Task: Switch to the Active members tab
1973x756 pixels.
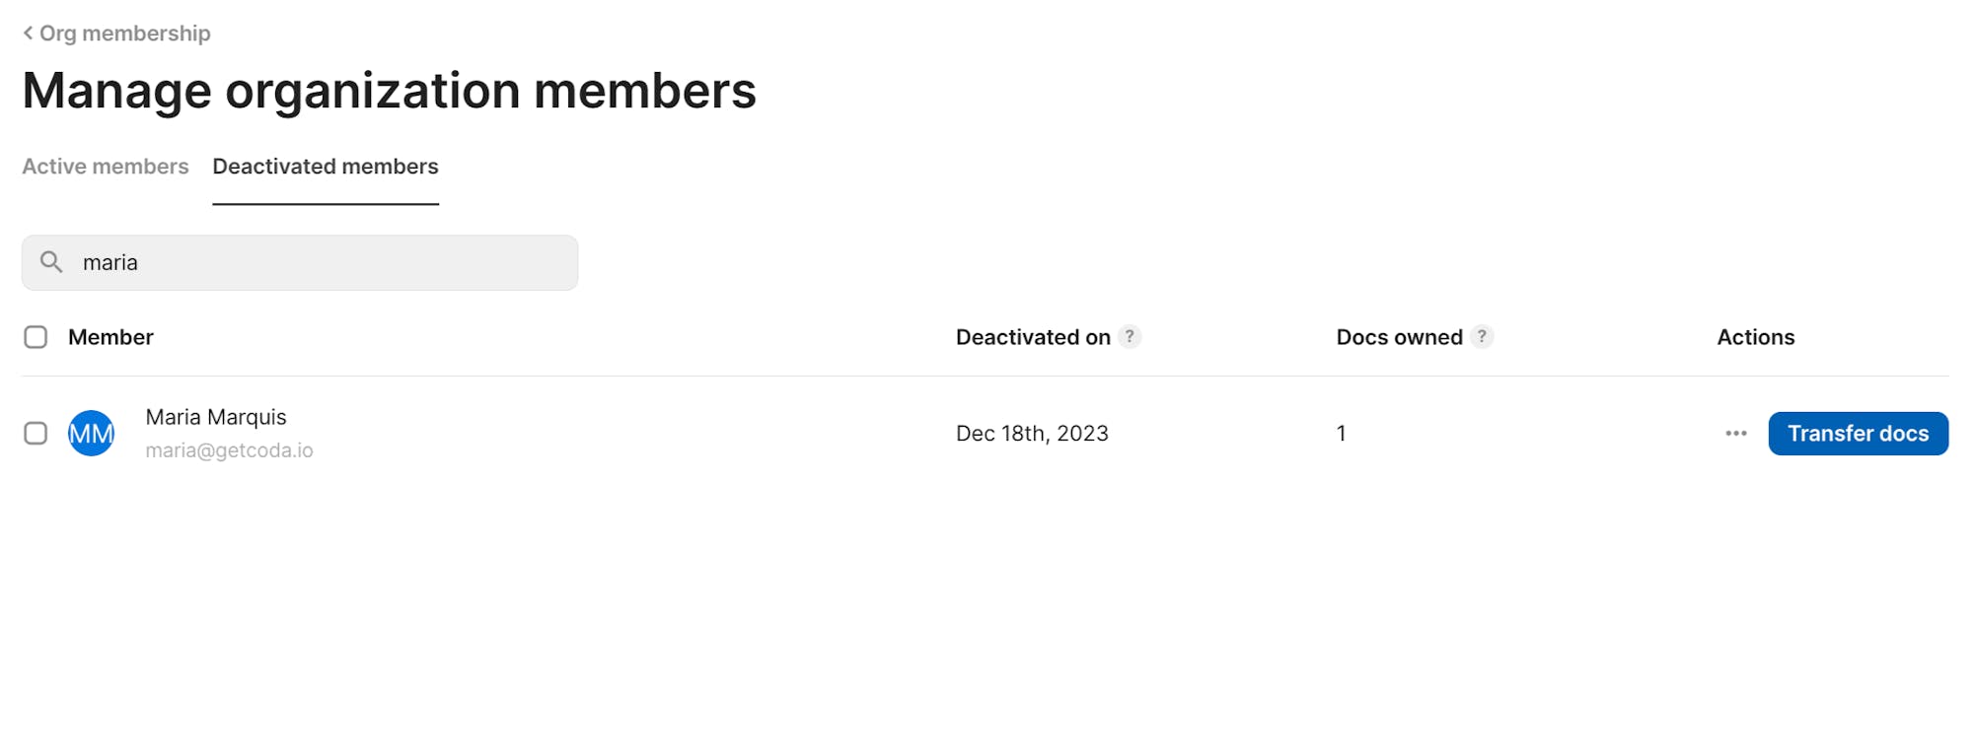Action: [x=106, y=167]
